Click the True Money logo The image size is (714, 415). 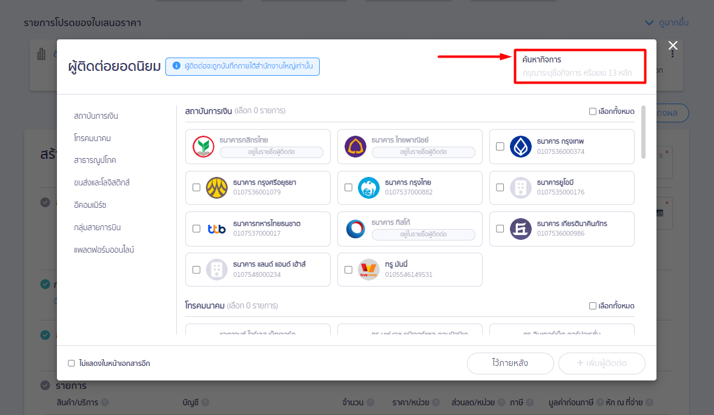point(368,270)
